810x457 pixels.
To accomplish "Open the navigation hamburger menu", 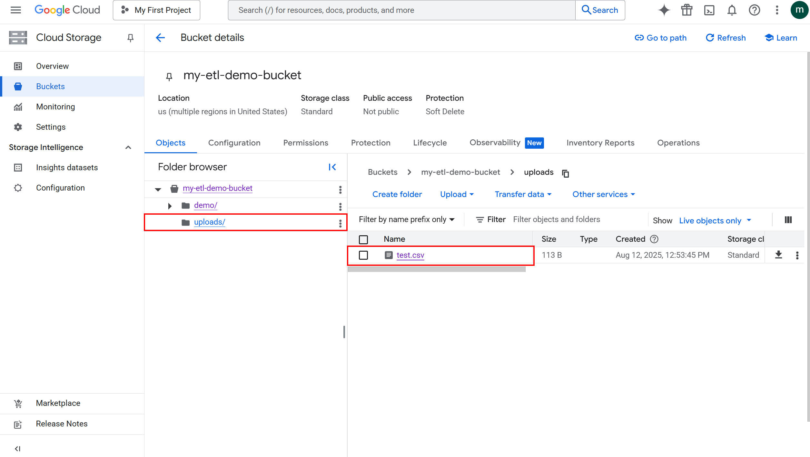I will click(15, 10).
